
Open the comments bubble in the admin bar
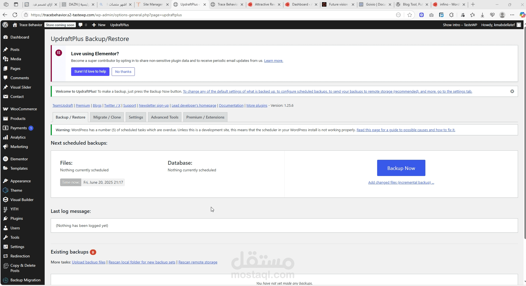coord(83,25)
